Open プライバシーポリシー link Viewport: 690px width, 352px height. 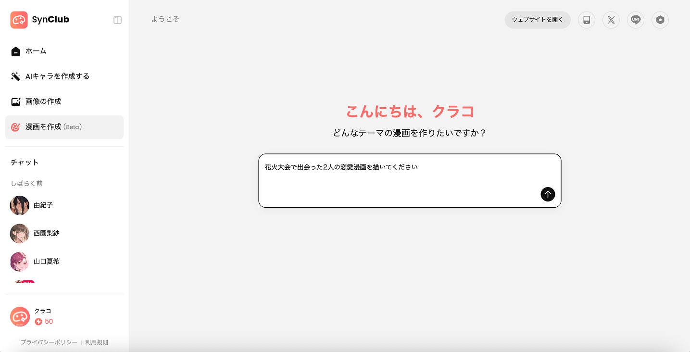49,342
